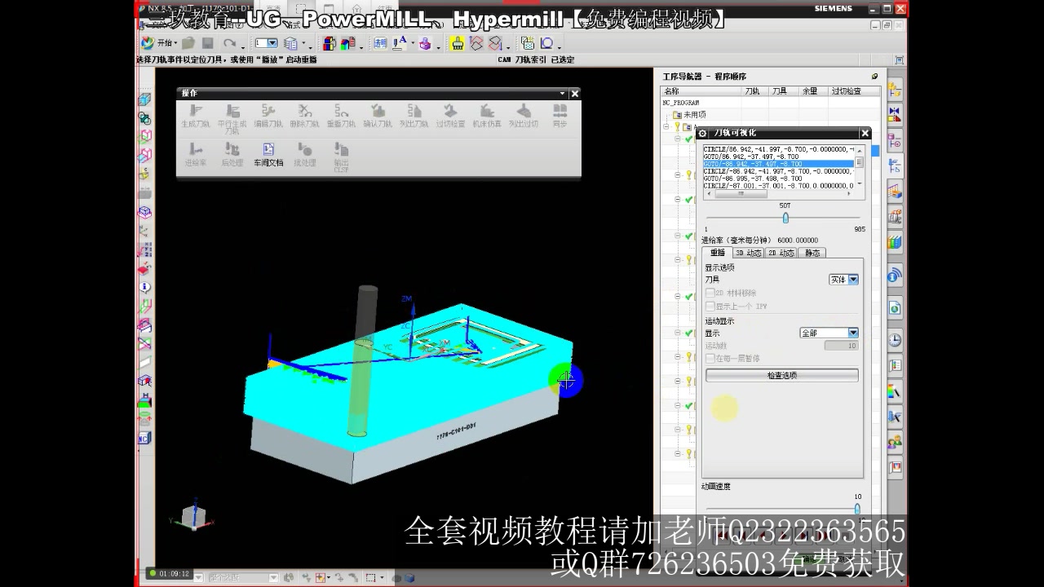The image size is (1044, 587).
Task: Click the Verify Tool Path (确认刀轨) icon
Action: (378, 111)
